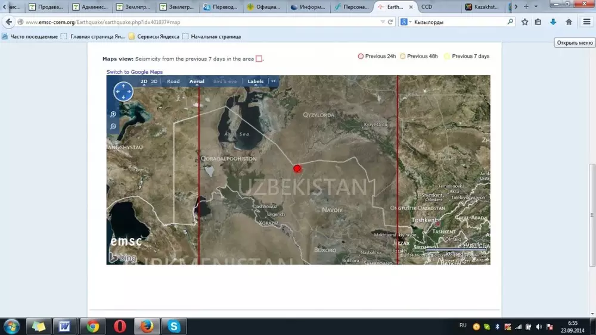Click Switch to Google Maps link
Image resolution: width=596 pixels, height=335 pixels.
point(134,72)
